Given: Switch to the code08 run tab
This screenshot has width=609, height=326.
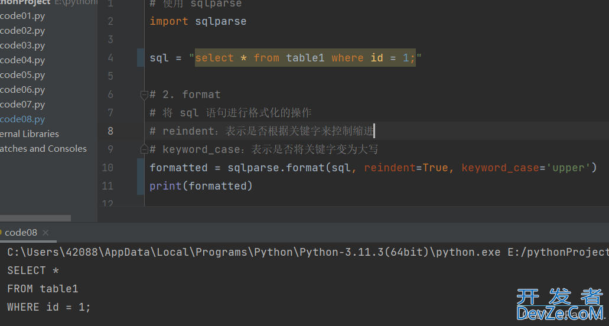Looking at the screenshot, I should coord(21,233).
